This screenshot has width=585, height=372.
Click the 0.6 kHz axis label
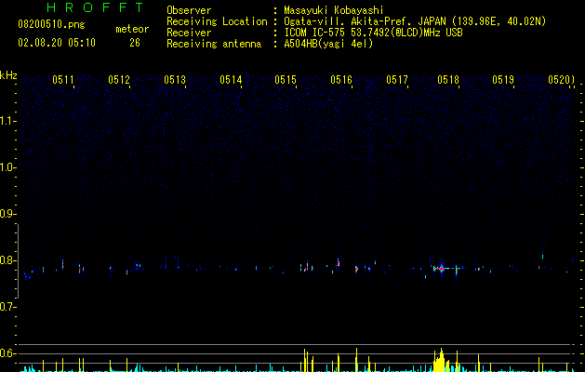[x=8, y=353]
